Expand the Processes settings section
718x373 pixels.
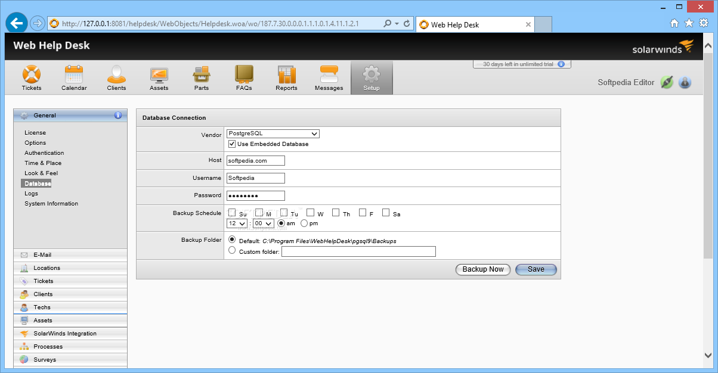tap(70, 347)
